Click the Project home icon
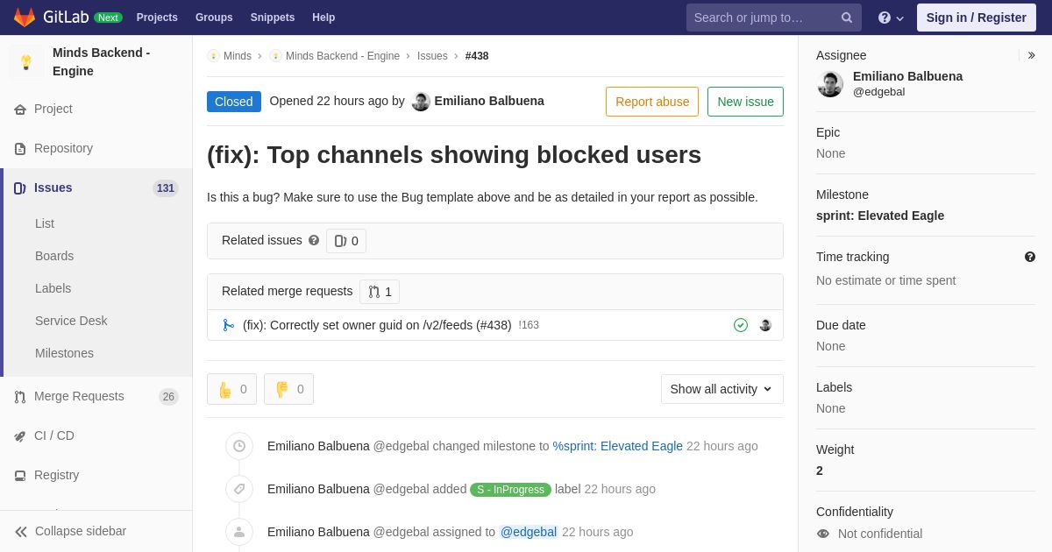Screen dimensions: 1052x552 click(x=20, y=110)
